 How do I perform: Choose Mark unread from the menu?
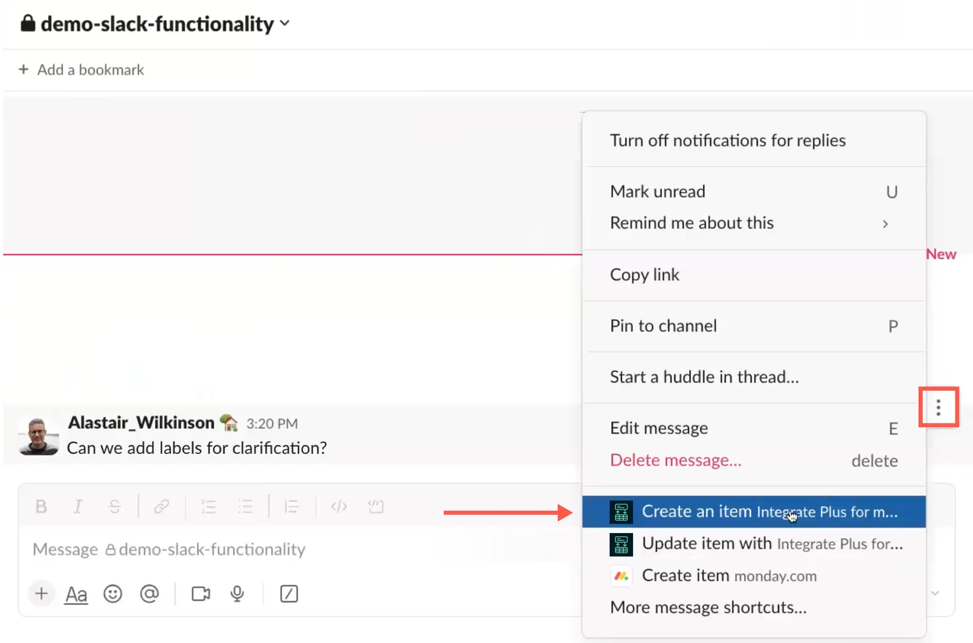point(753,191)
